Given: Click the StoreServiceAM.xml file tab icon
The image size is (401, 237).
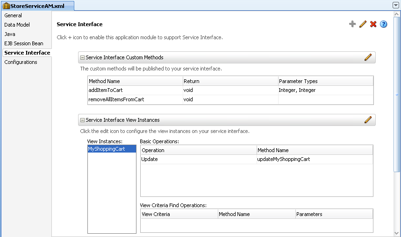Looking at the screenshot, I should coord(7,6).
